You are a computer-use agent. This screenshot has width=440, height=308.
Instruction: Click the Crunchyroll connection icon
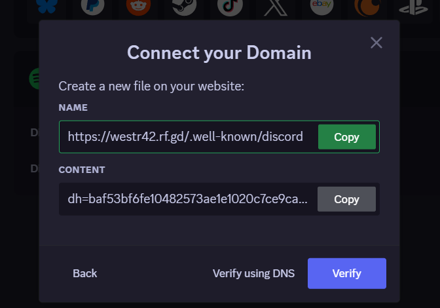click(367, 7)
